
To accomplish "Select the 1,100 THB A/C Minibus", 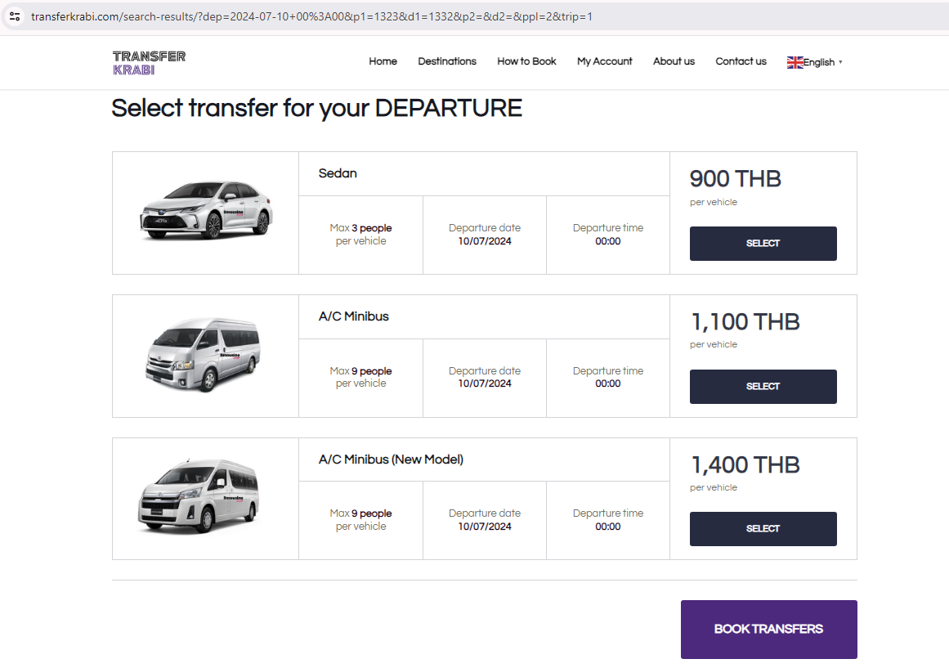I will 763,387.
